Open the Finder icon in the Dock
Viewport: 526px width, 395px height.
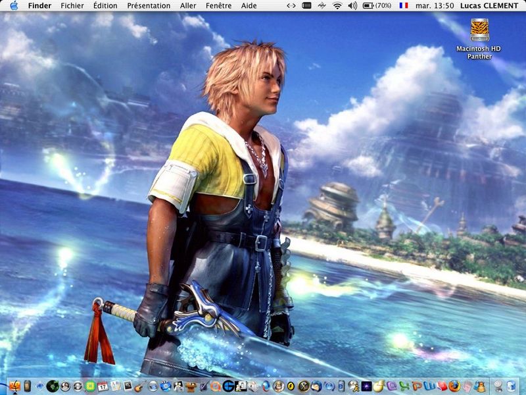point(14,386)
